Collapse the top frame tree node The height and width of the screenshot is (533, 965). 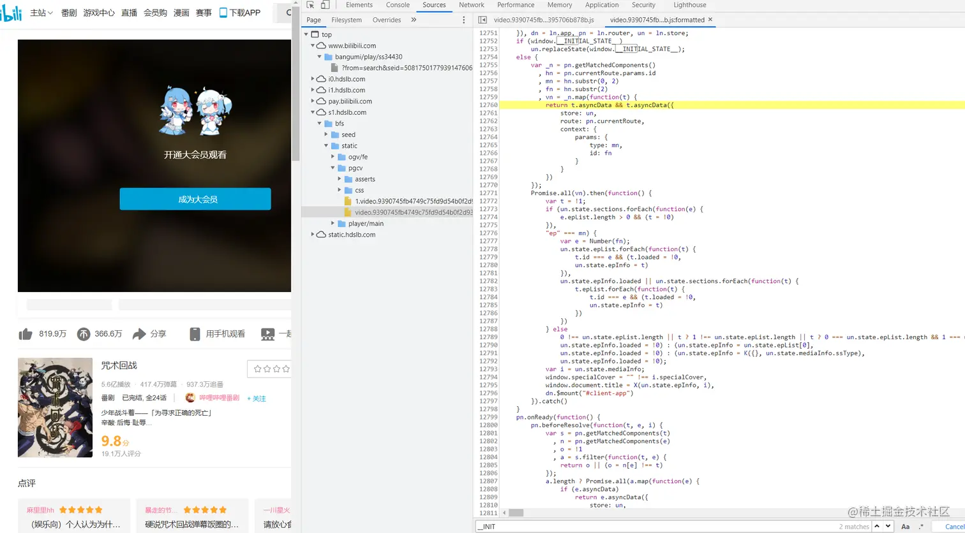306,34
